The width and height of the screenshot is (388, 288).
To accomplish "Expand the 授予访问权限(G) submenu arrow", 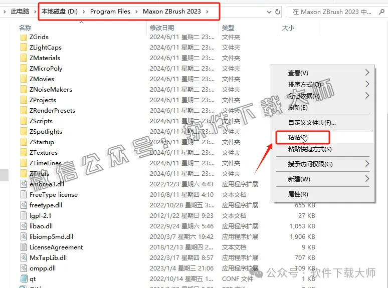I will click(367, 164).
